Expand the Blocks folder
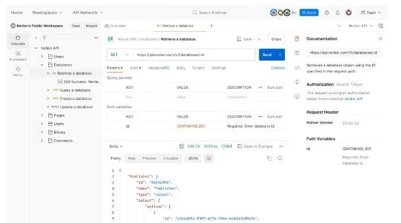The image size is (401, 223). [x=42, y=132]
